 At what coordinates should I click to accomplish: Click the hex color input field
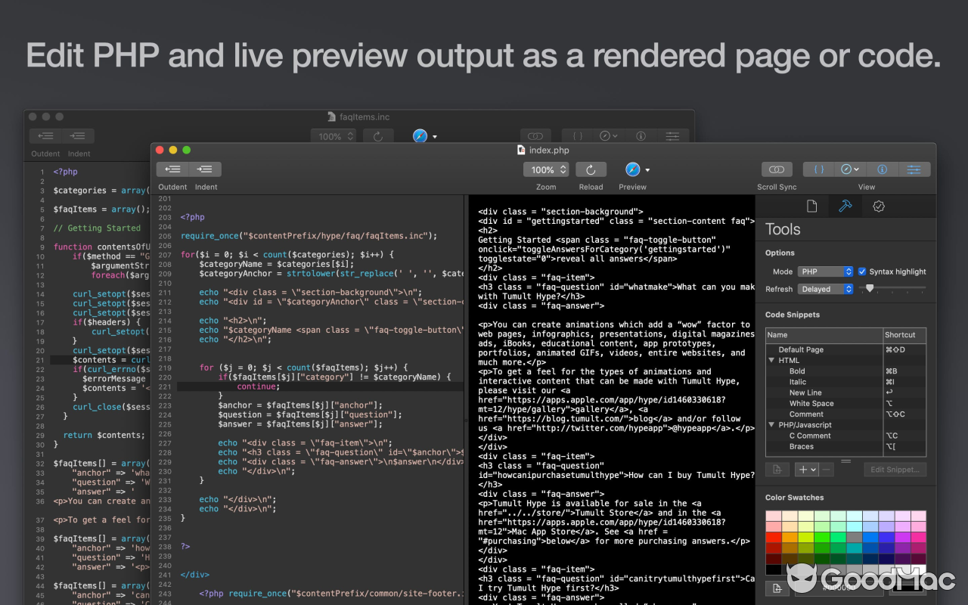839,588
